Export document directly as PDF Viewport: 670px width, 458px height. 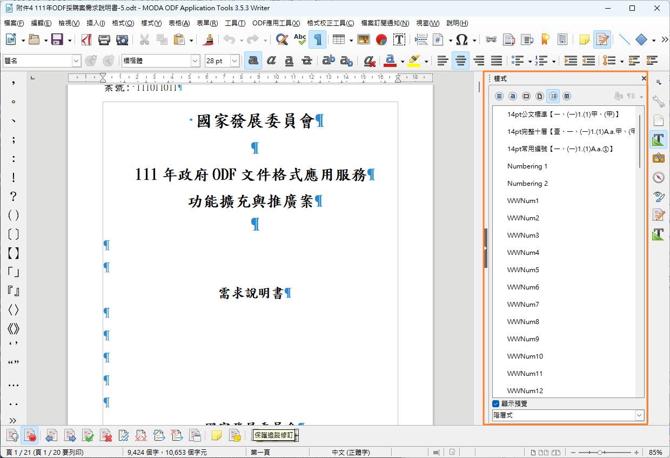pyautogui.click(x=87, y=39)
